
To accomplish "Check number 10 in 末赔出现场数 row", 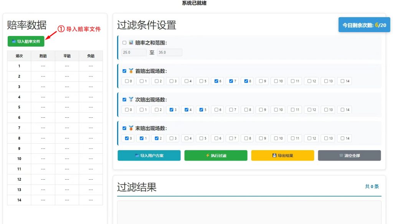I will (276, 138).
